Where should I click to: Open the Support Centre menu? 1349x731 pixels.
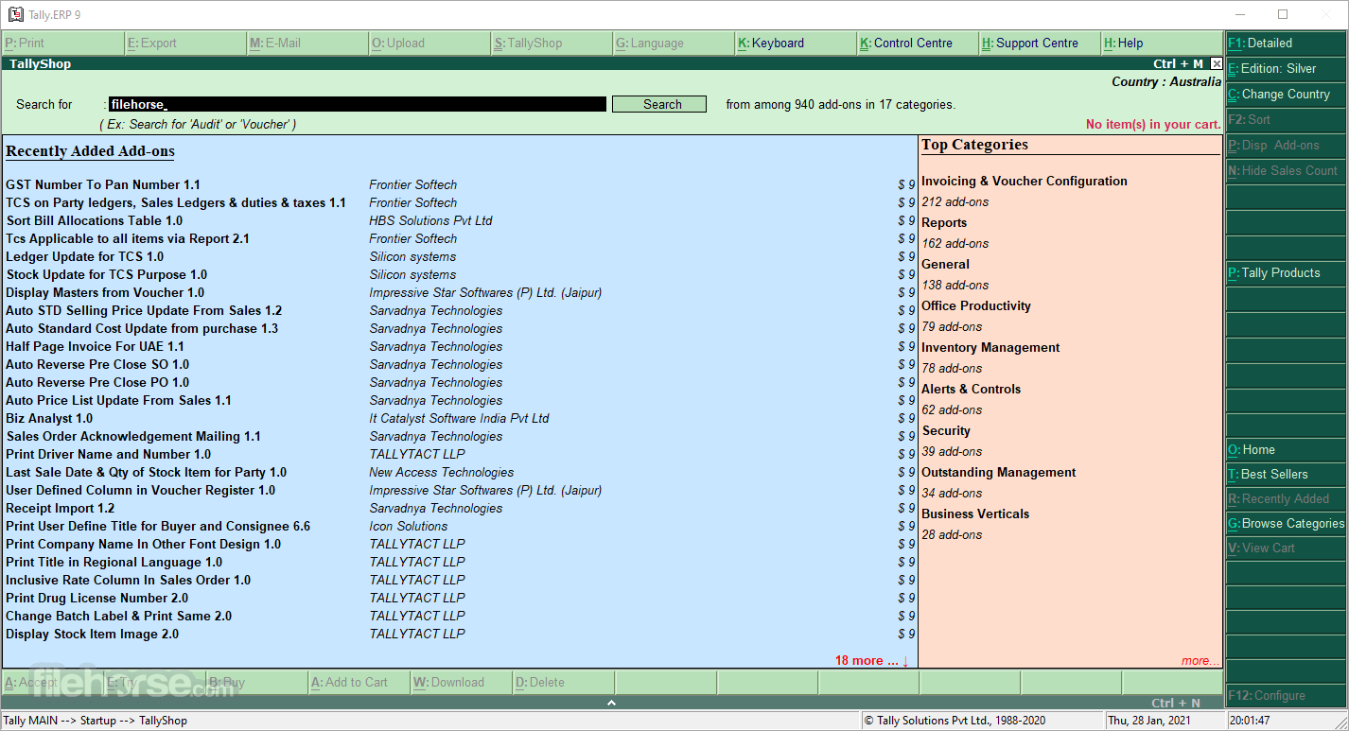tap(1040, 44)
